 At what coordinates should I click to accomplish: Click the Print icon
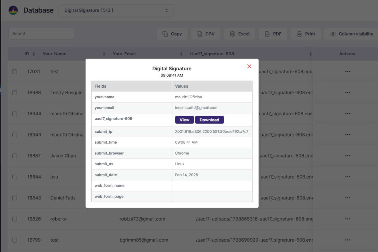tap(300, 34)
